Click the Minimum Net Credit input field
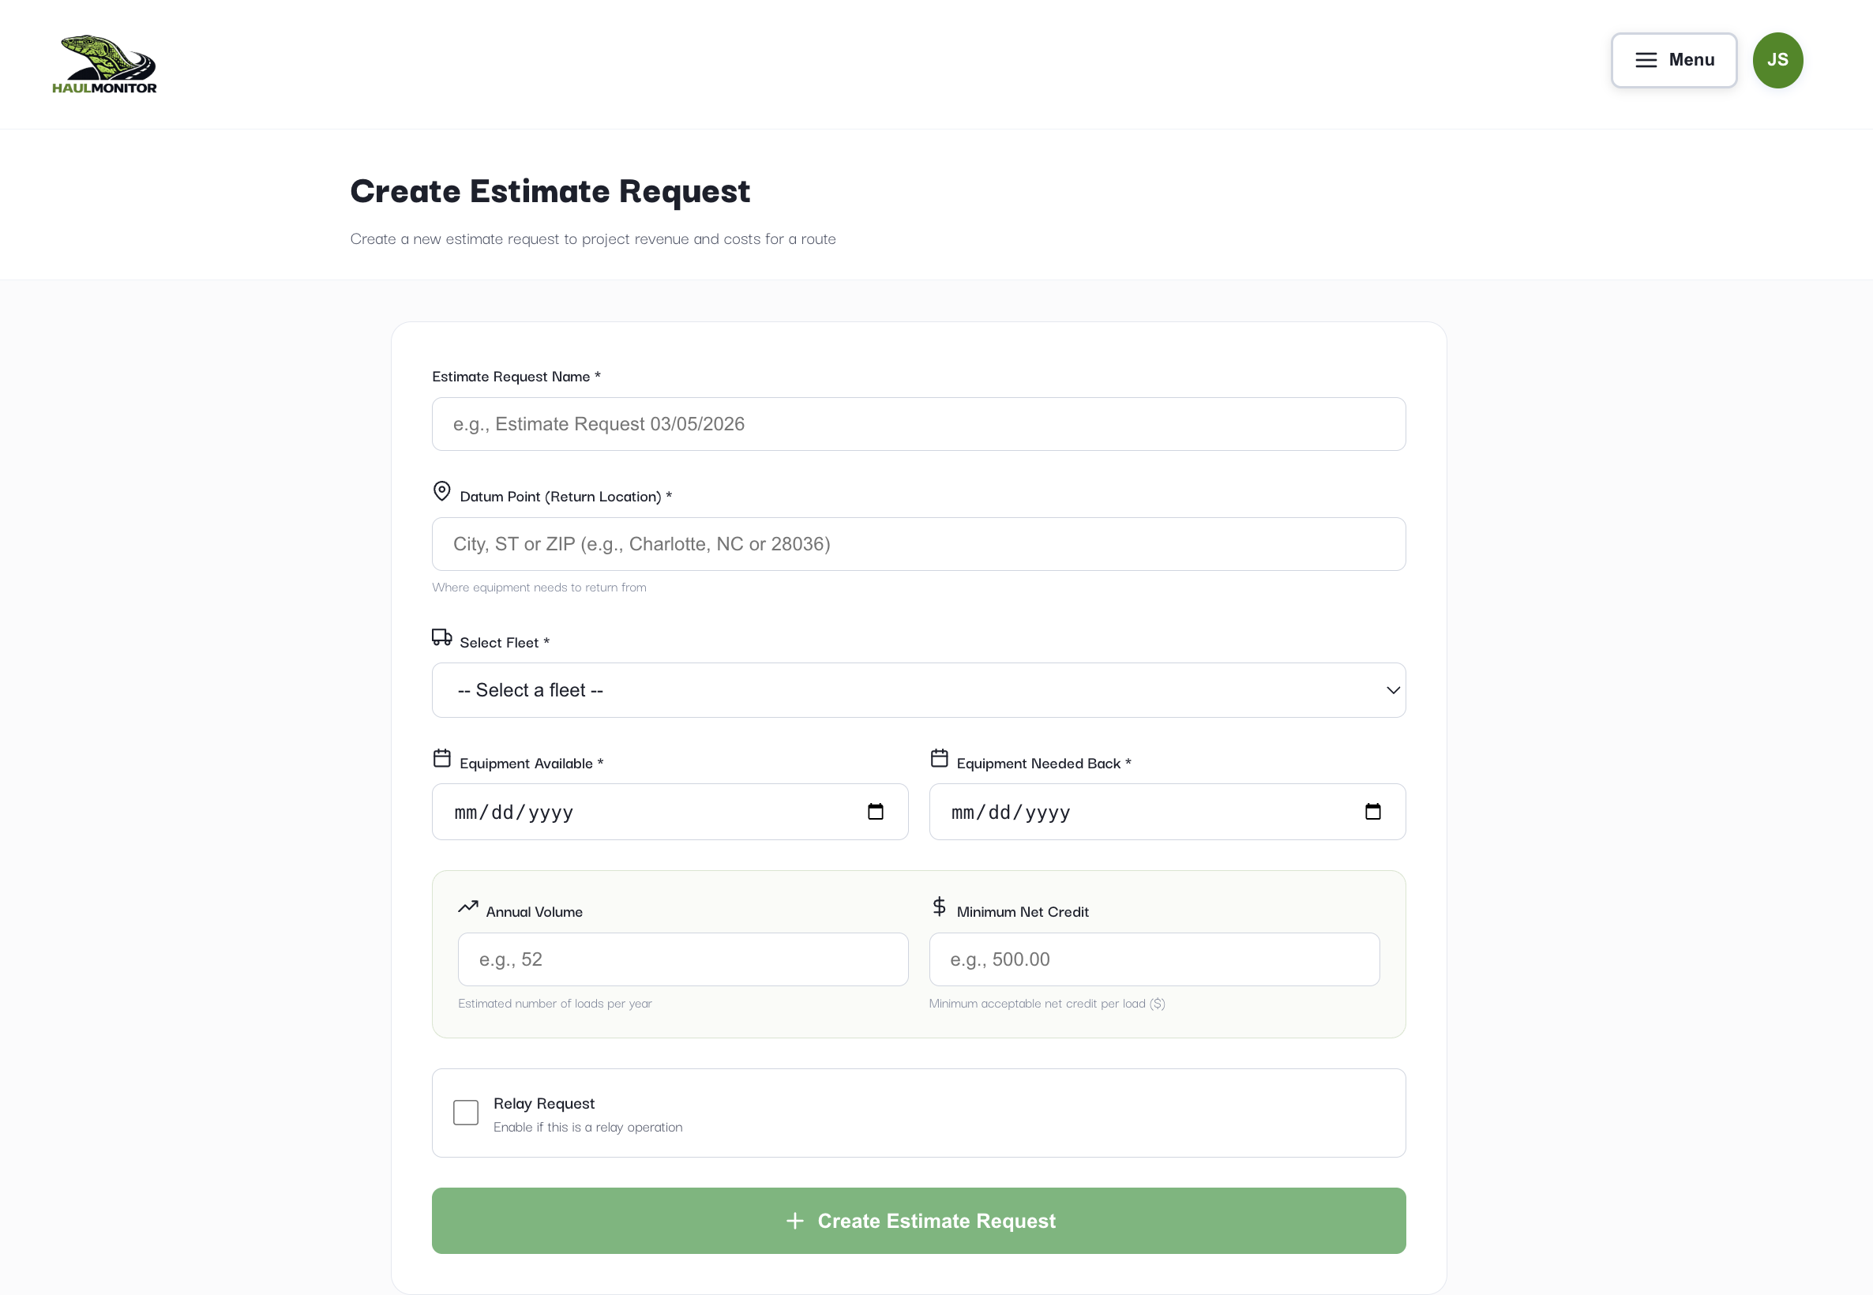 click(1153, 959)
